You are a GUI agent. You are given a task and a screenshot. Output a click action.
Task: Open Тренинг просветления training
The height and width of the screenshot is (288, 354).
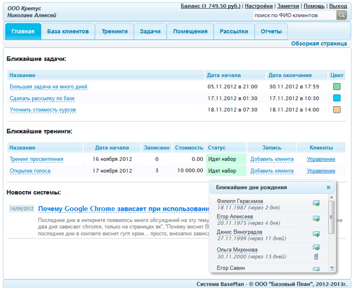coord(36,159)
